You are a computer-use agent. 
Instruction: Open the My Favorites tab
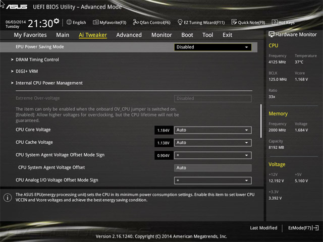[x=30, y=35]
